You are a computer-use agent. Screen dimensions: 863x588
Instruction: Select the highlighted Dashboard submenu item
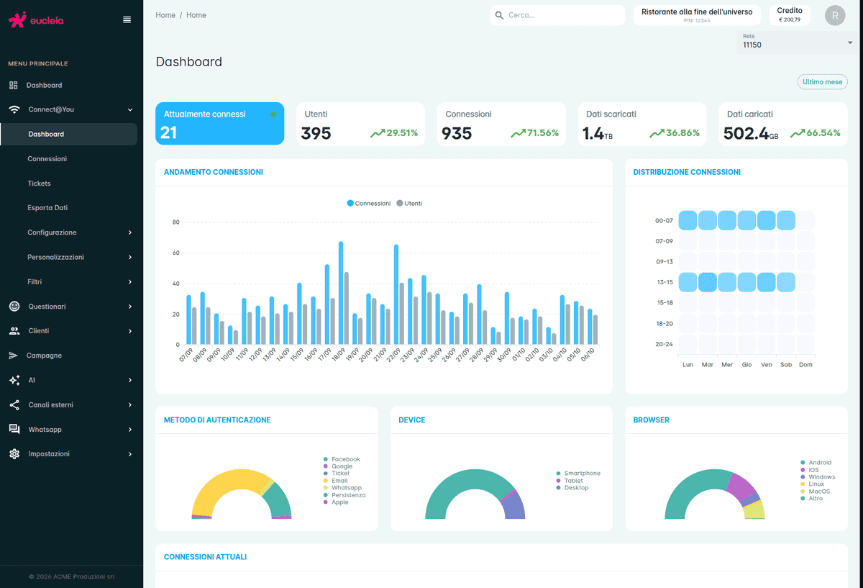(x=69, y=134)
